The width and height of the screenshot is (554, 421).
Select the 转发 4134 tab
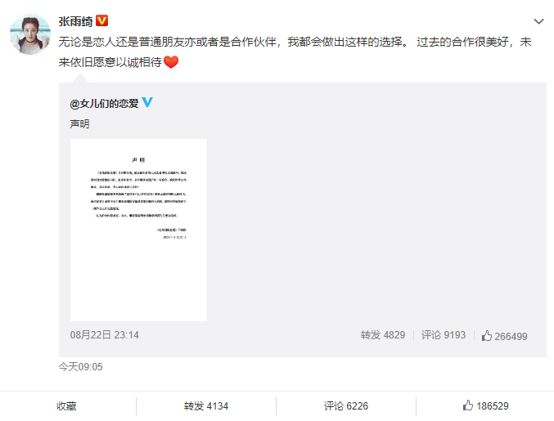tap(206, 406)
